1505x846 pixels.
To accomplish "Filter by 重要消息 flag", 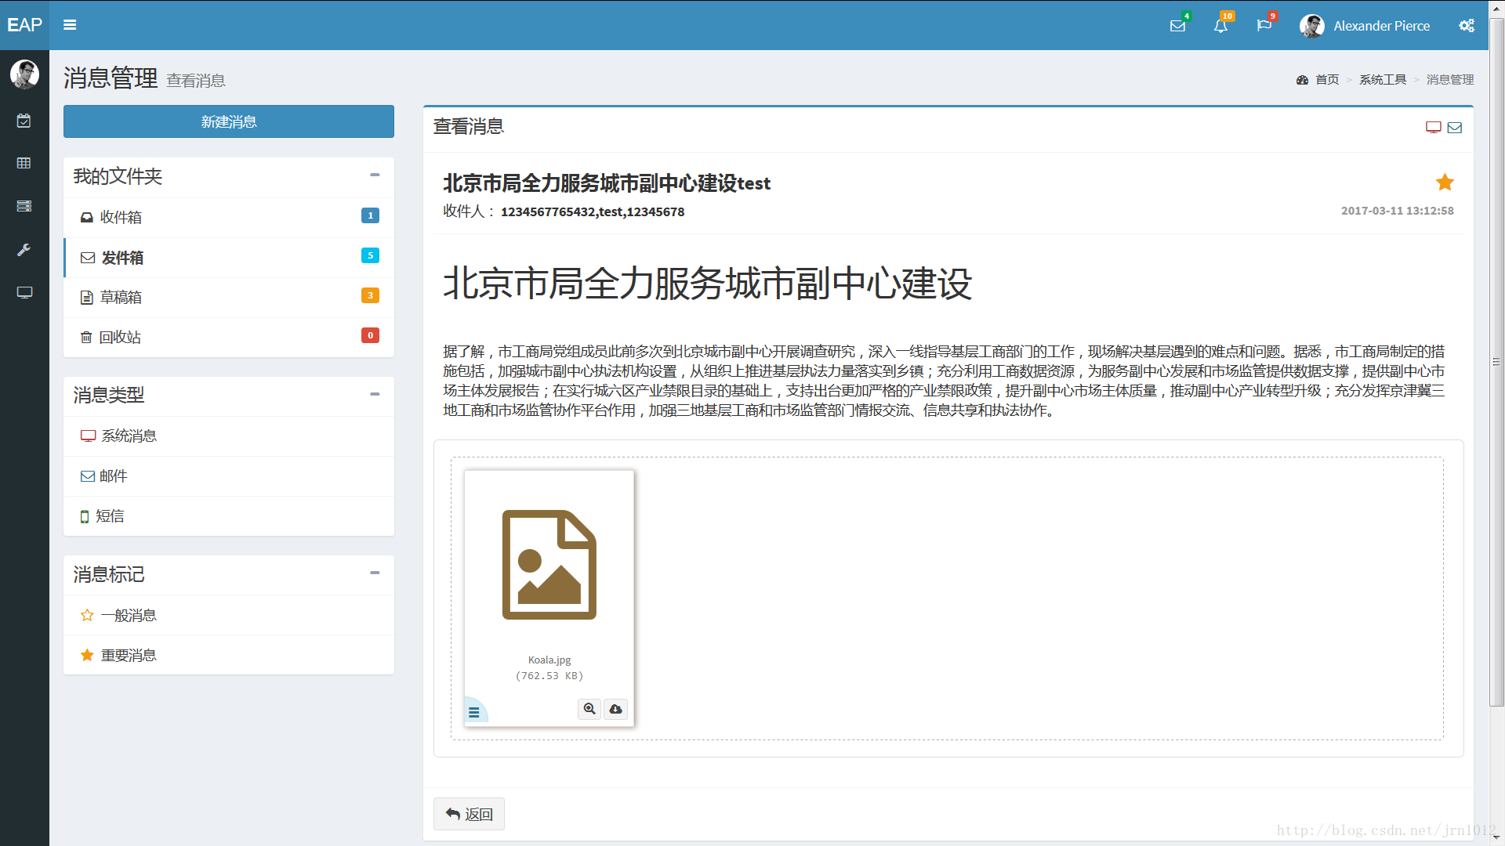I will [229, 655].
